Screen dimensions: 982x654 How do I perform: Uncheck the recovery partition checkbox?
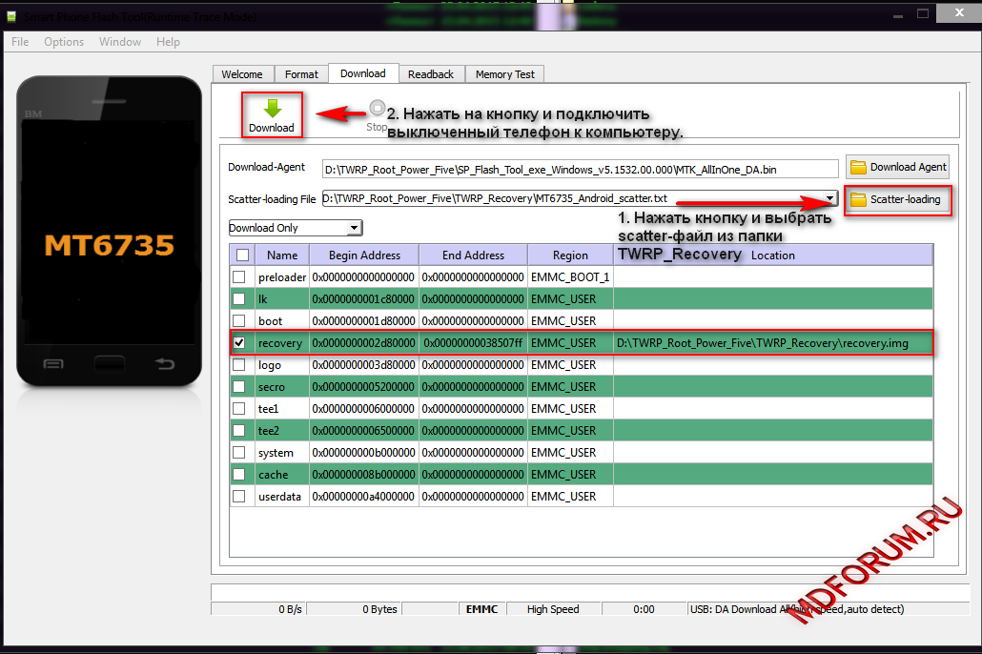click(x=240, y=342)
